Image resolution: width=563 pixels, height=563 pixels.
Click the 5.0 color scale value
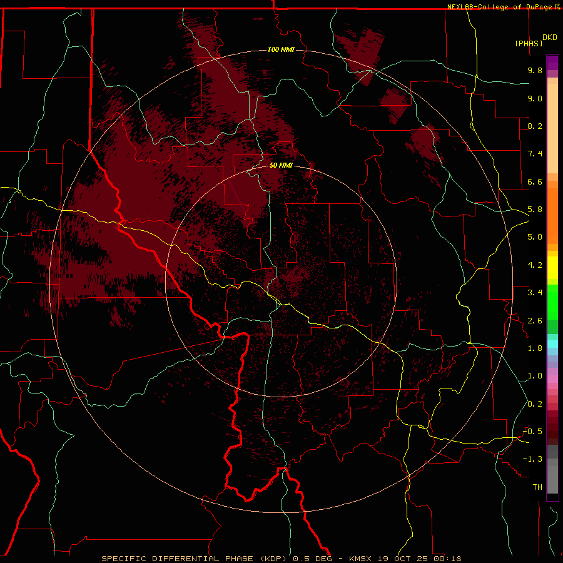pyautogui.click(x=535, y=237)
